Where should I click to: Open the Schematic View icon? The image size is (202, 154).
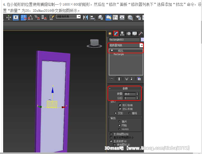122,17
